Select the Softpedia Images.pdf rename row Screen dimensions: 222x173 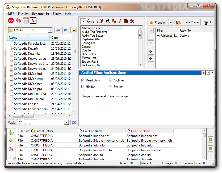click(x=95, y=136)
